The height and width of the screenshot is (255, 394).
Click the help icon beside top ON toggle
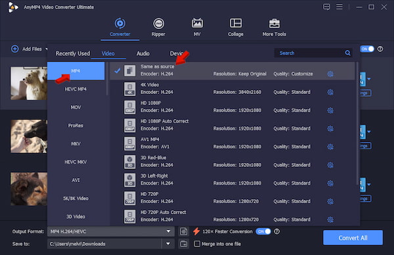[380, 49]
